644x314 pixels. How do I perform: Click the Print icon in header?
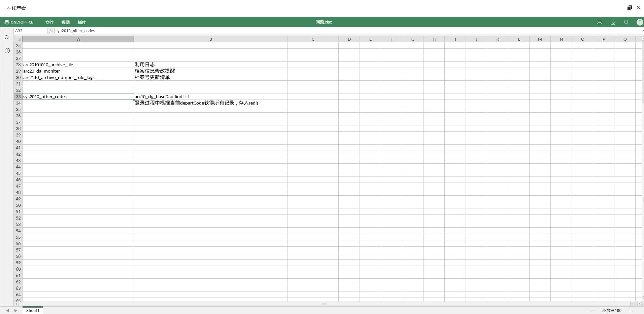click(x=599, y=22)
